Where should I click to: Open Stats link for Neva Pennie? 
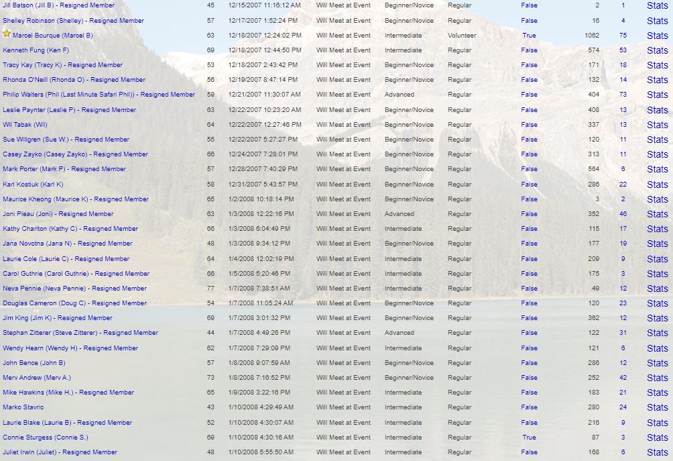[x=657, y=289]
